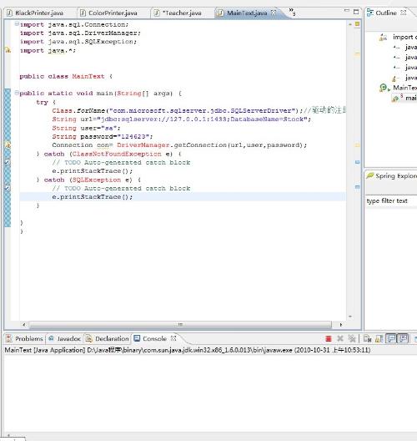Collapse the main method fold marker
Screen dimensions: 417x441
(x=17, y=93)
